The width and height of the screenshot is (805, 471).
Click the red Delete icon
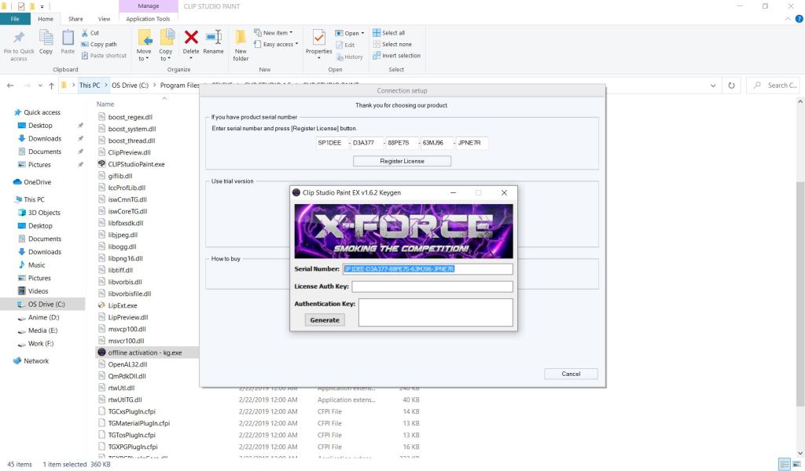(191, 38)
